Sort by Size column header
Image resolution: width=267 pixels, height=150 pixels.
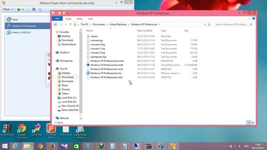tap(186, 30)
